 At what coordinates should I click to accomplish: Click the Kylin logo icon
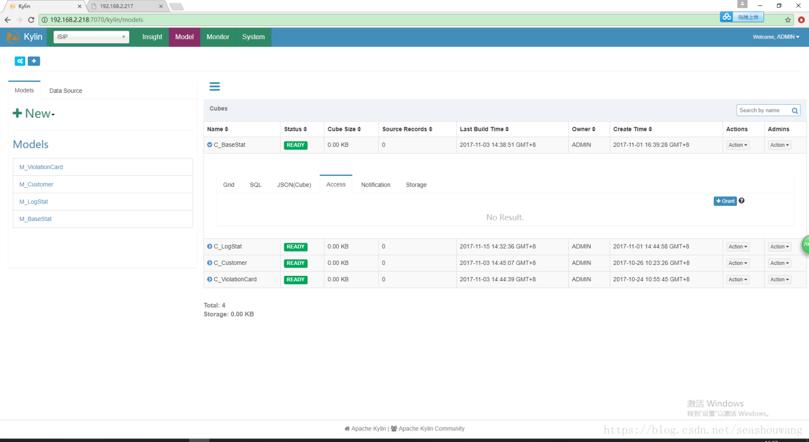(x=13, y=37)
